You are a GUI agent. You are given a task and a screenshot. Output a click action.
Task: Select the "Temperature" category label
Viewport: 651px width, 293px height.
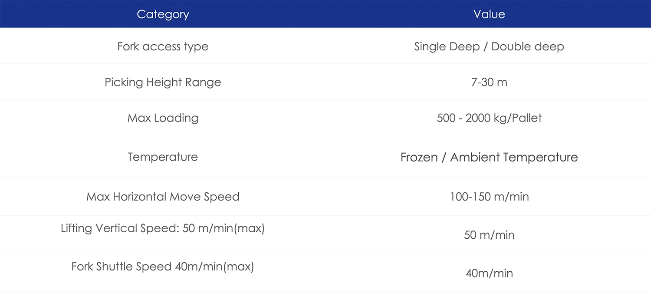[x=163, y=157]
